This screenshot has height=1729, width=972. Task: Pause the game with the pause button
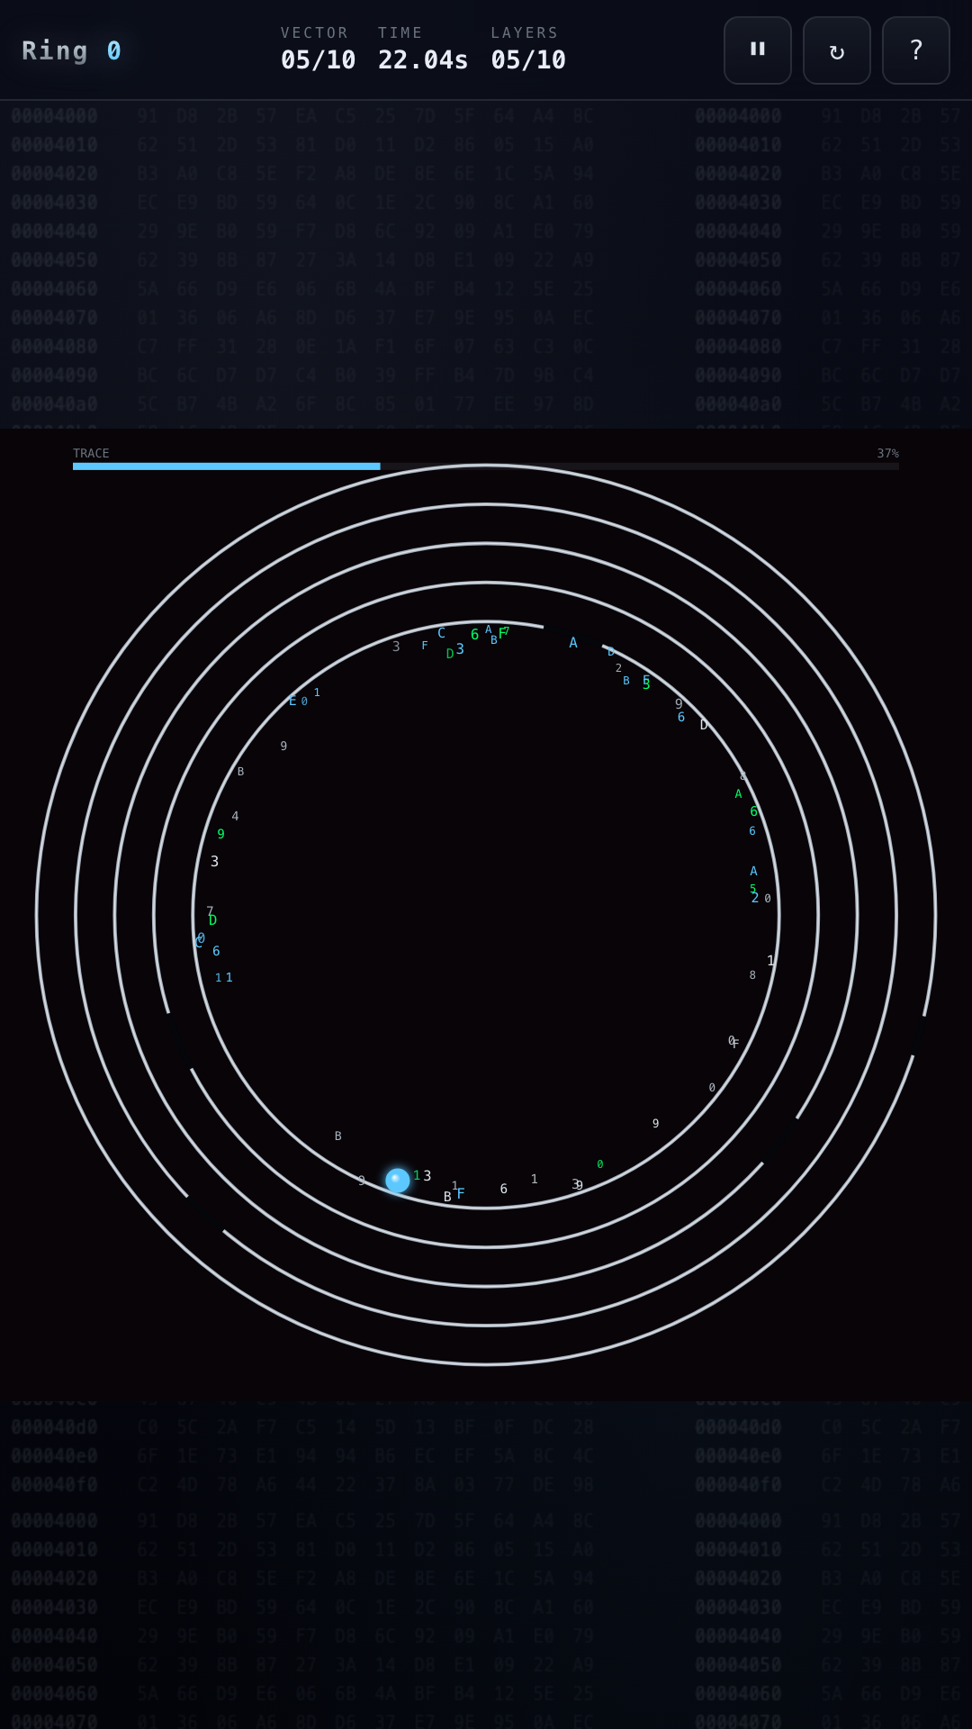click(x=758, y=50)
